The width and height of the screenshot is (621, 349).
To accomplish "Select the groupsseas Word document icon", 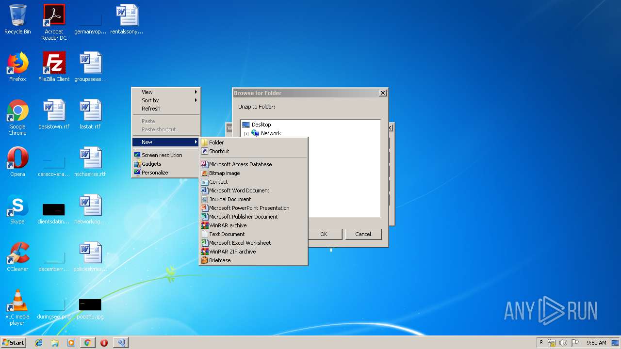I will (90, 67).
